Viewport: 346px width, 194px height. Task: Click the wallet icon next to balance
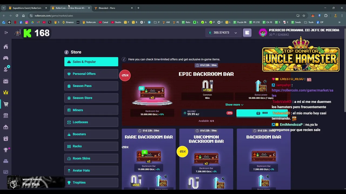(x=247, y=33)
